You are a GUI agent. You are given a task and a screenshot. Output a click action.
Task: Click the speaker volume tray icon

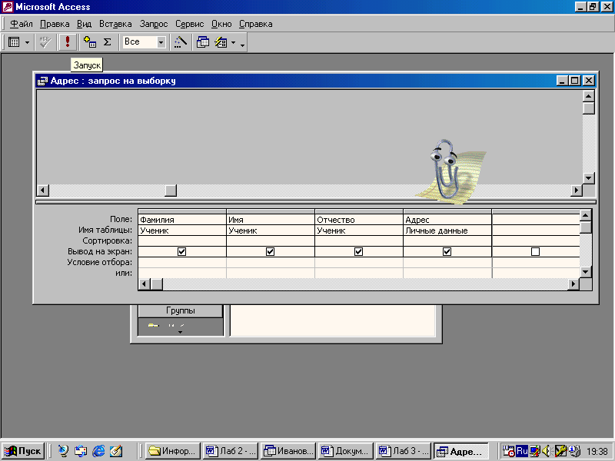tap(547, 452)
